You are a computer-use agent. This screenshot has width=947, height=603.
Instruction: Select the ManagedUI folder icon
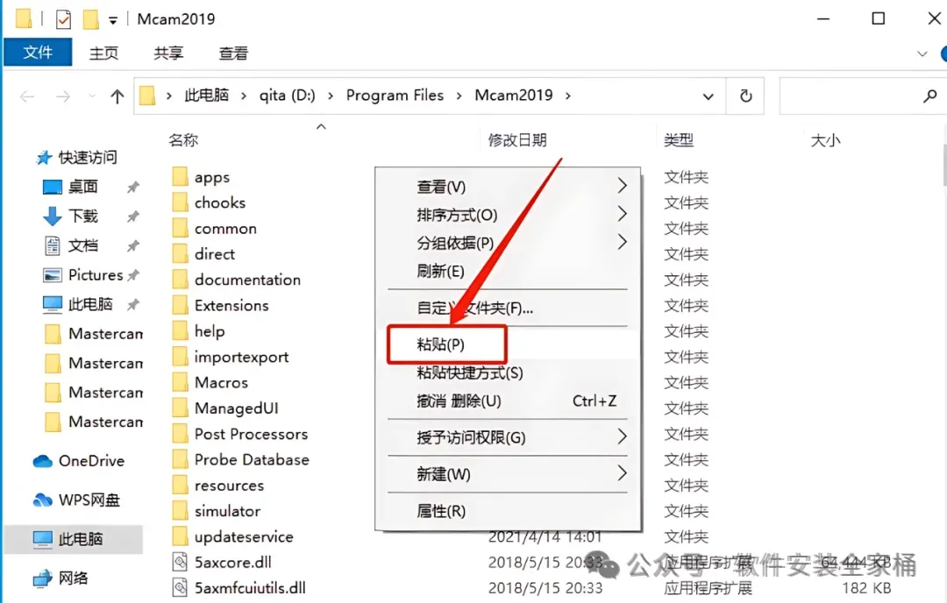pos(180,408)
